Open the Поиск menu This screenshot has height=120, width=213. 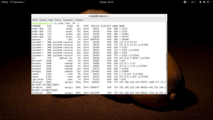coord(58,20)
